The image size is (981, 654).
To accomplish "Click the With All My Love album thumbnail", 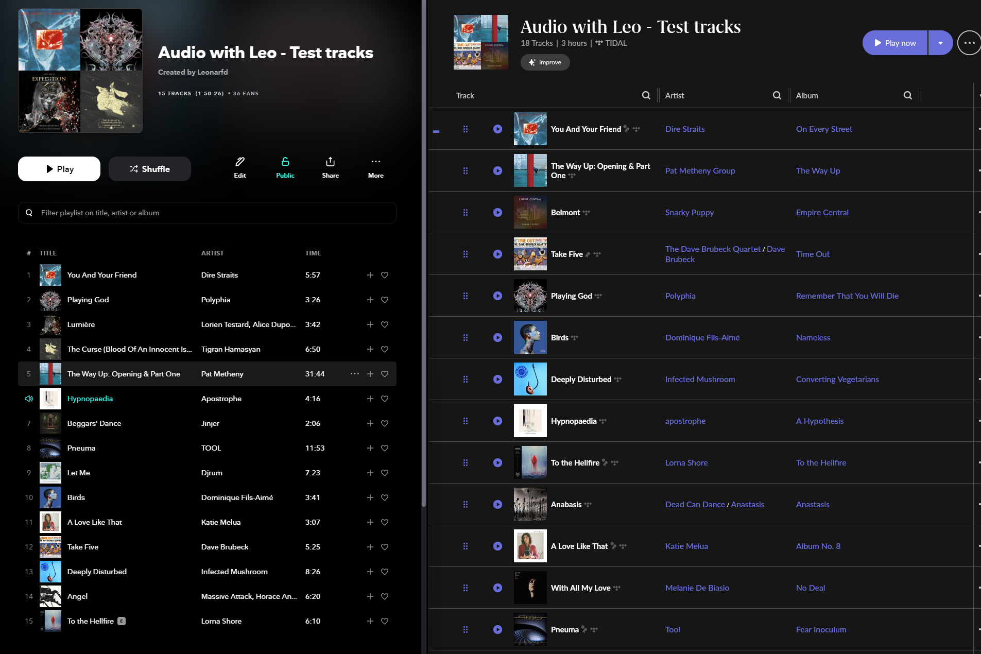I will (530, 588).
